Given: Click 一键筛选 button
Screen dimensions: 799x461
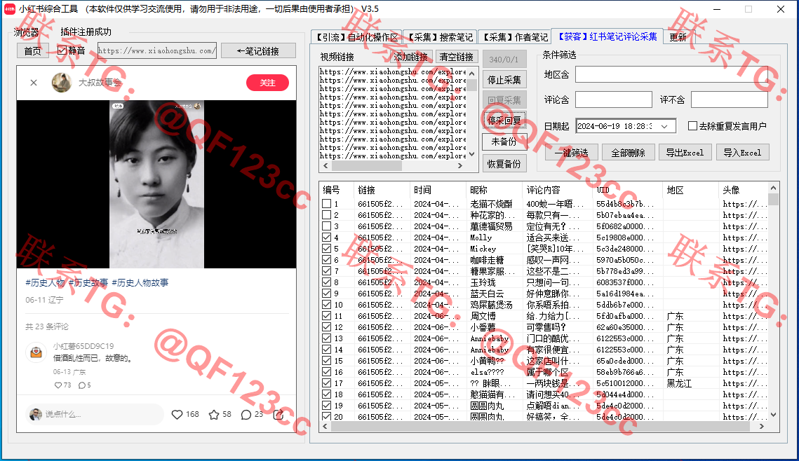Looking at the screenshot, I should [x=572, y=153].
